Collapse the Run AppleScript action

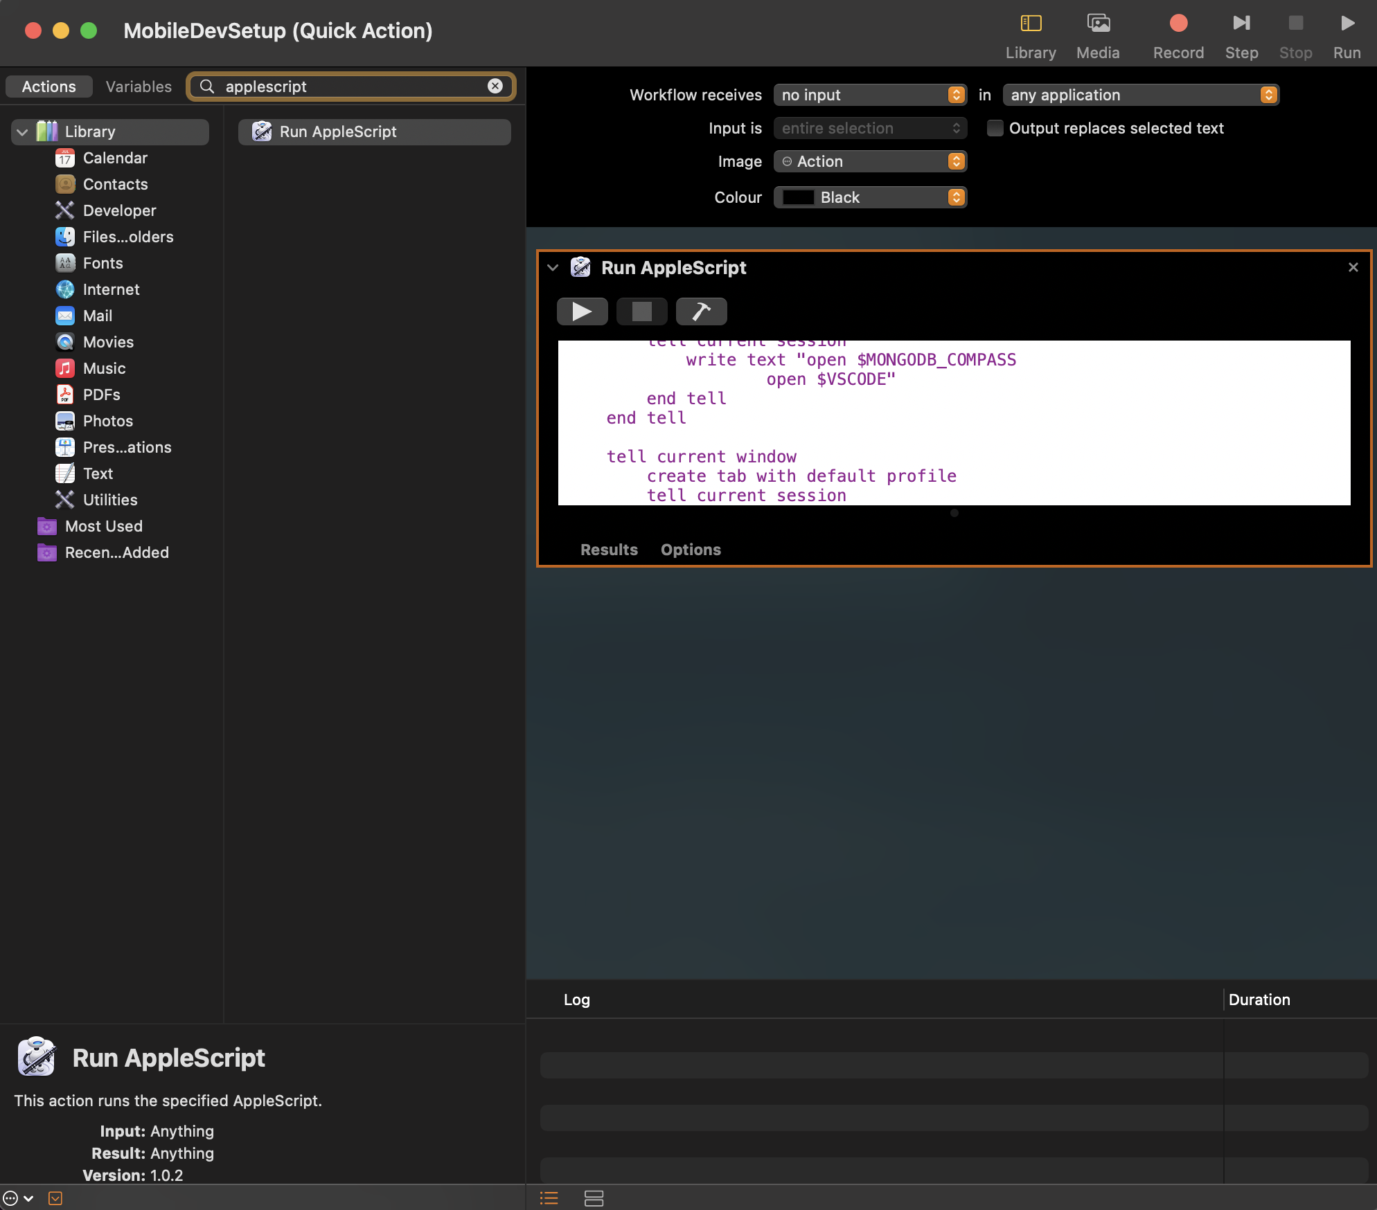(553, 268)
